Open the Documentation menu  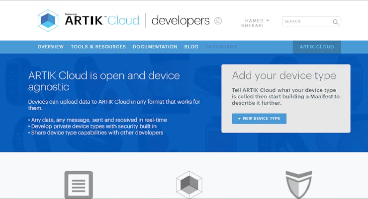pos(155,47)
